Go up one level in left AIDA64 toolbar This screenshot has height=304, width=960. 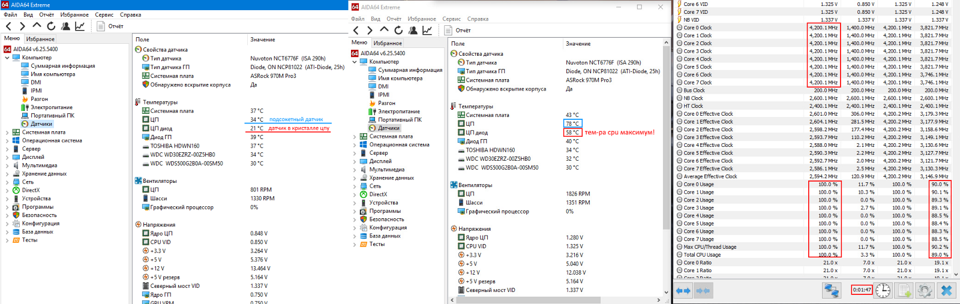(37, 26)
